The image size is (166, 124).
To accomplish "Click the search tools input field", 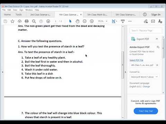I will point(146,31).
